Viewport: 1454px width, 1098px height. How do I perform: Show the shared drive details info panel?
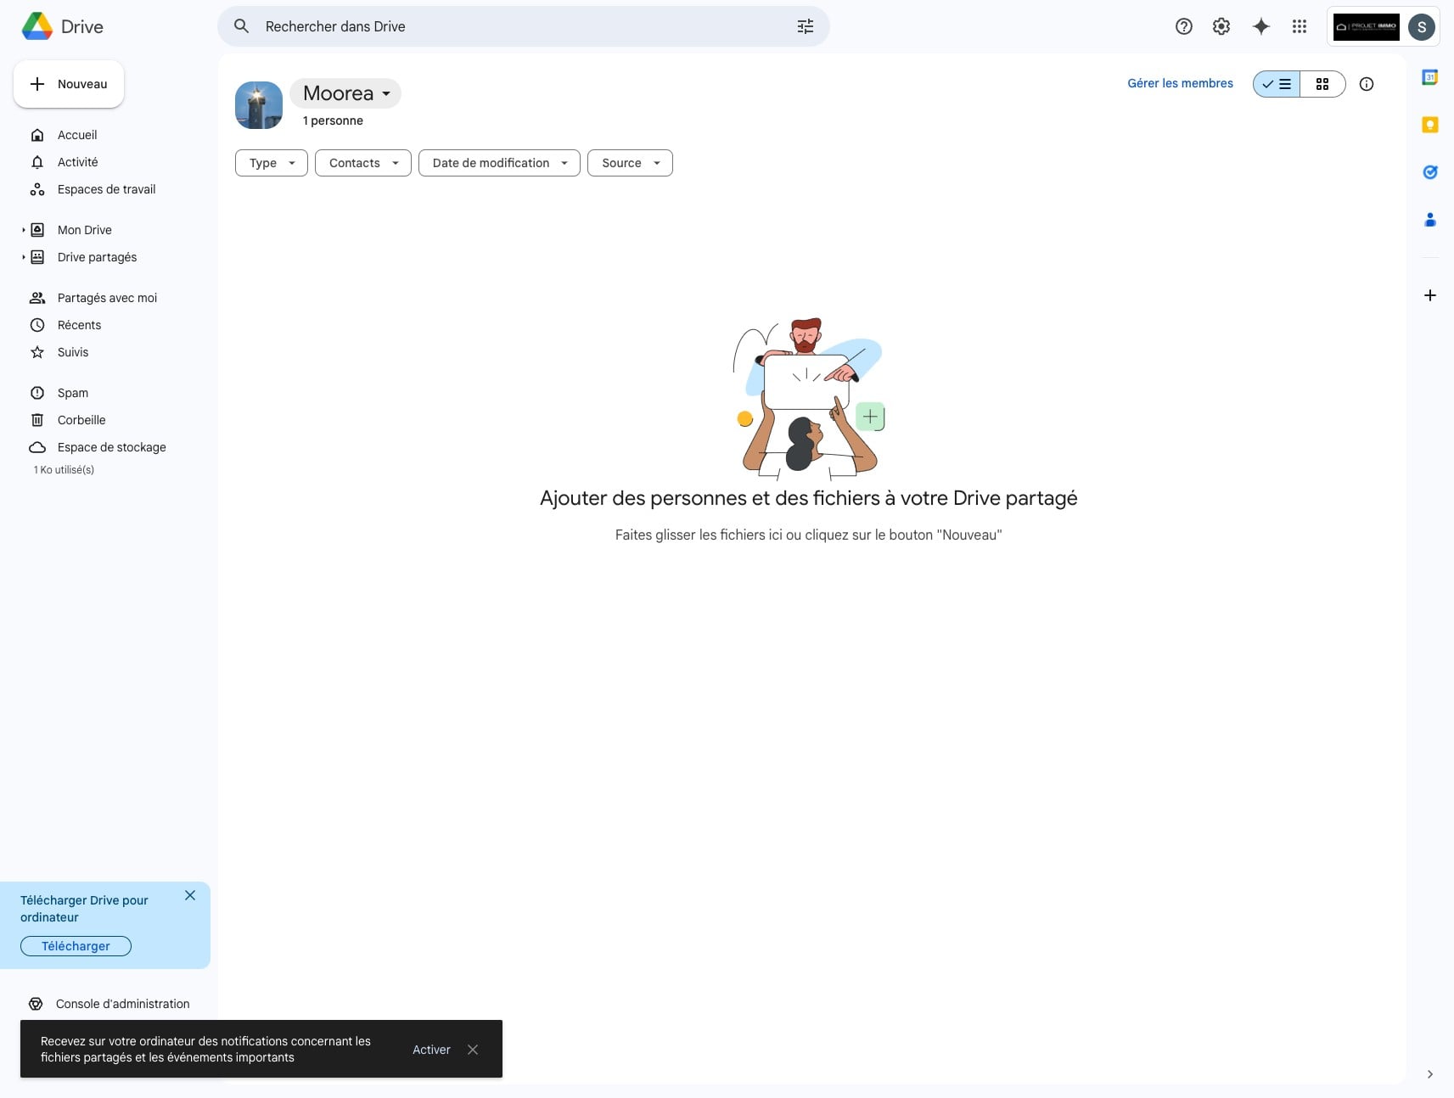pos(1367,84)
